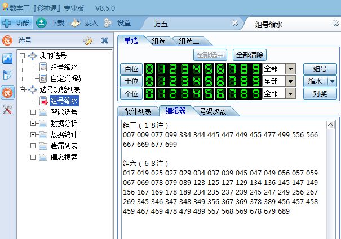Switch to the 组选二 tab
Screen dimensions: 341x239
189,41
